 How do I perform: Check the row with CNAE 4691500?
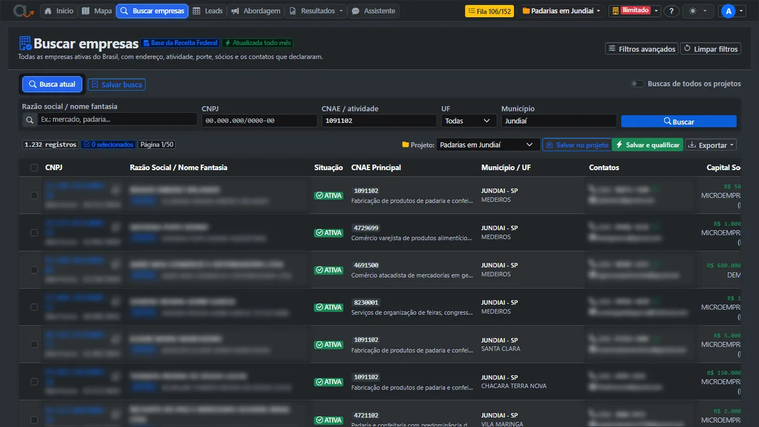click(34, 270)
